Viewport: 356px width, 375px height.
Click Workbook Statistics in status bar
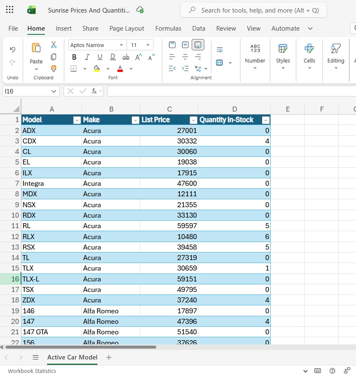tap(32, 371)
